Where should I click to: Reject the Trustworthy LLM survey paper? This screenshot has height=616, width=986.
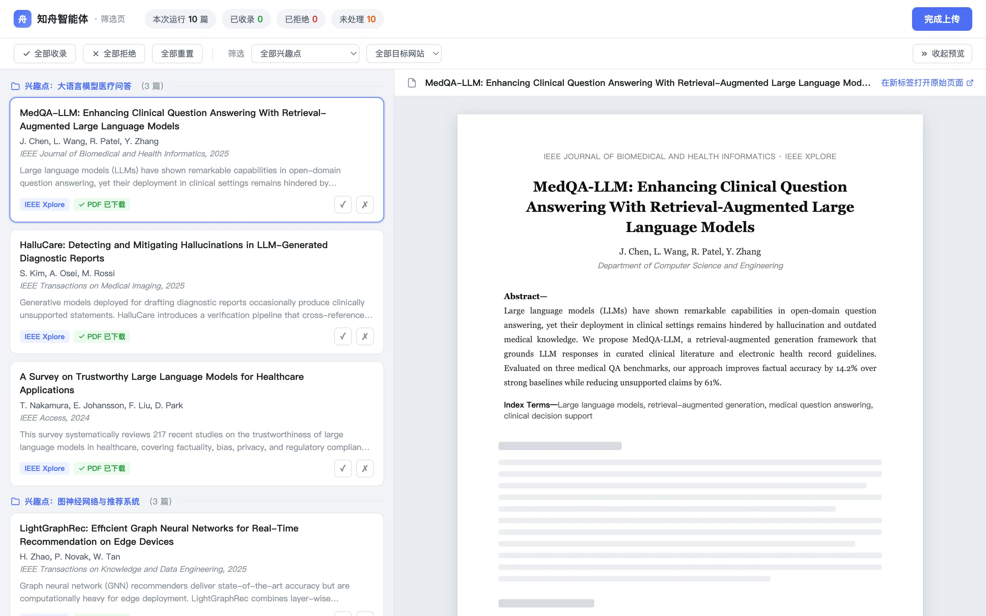(365, 469)
